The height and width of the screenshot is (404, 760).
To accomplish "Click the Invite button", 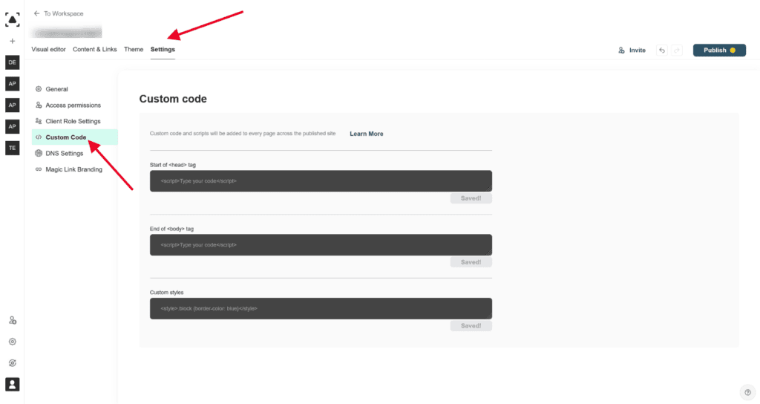I will (x=632, y=50).
